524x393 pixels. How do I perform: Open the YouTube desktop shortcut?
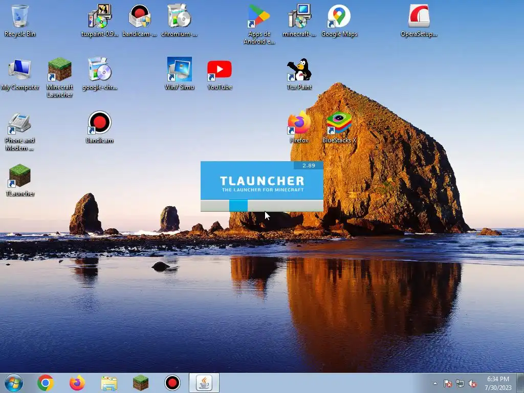point(219,74)
